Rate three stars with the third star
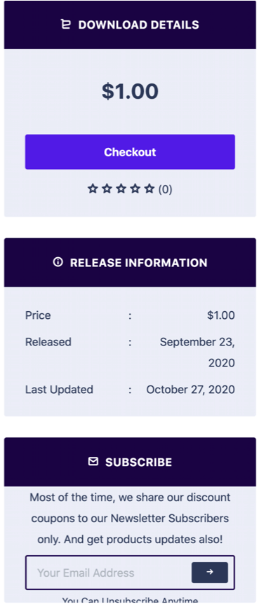Image resolution: width=259 pixels, height=609 pixels. 121,189
